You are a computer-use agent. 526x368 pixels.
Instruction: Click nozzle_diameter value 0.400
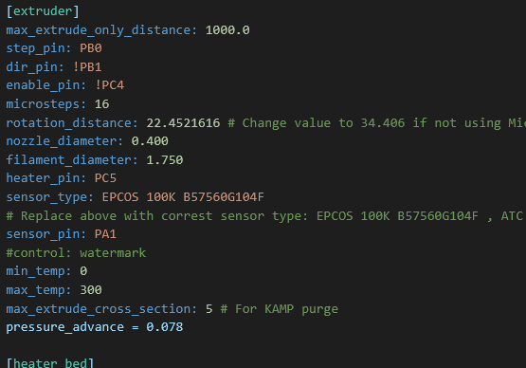click(150, 141)
